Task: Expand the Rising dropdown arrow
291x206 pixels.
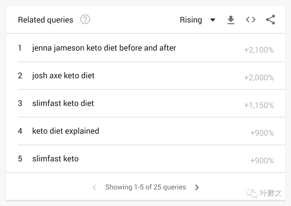Action: tap(213, 20)
